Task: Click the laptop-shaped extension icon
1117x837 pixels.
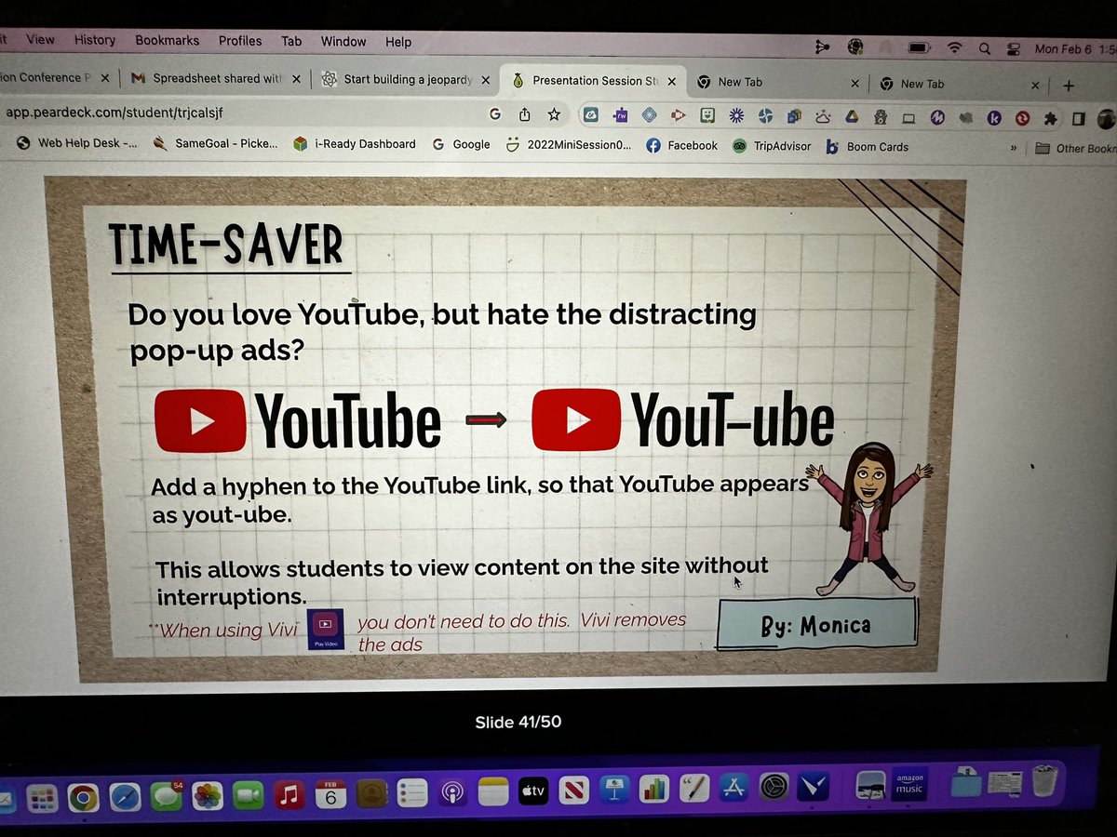Action: pyautogui.click(x=908, y=118)
